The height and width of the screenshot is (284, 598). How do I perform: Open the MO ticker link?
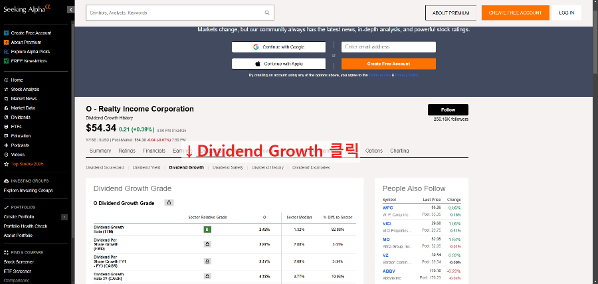point(386,240)
